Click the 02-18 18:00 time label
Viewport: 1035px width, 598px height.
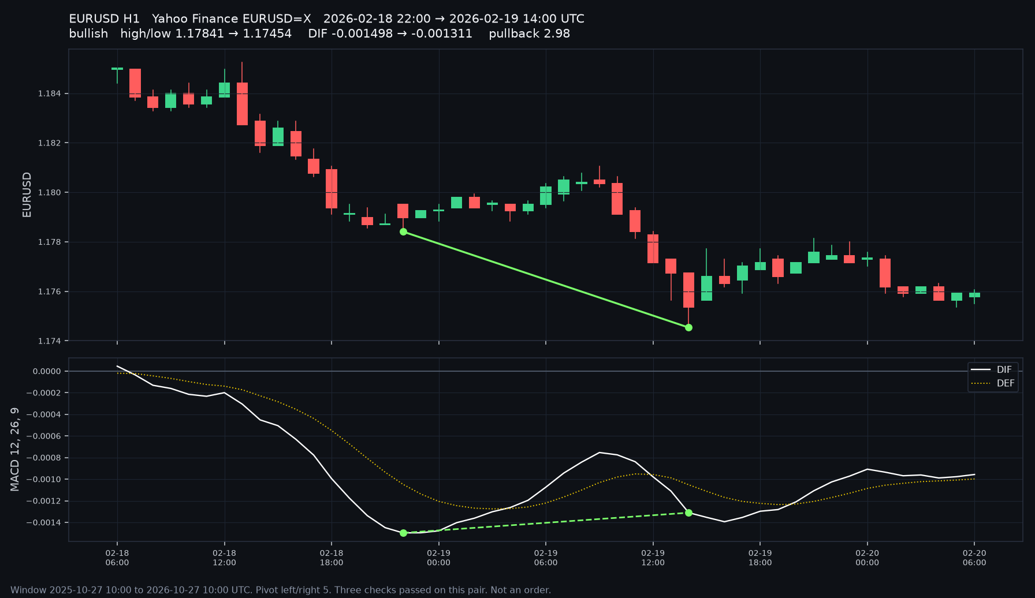pos(332,558)
